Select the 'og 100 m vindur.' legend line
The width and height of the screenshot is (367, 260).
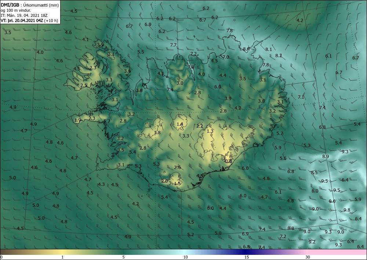click(16, 10)
